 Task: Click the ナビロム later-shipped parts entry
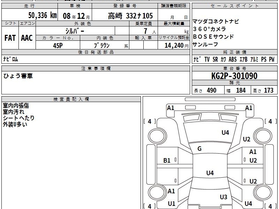pyautogui.click(x=11, y=59)
